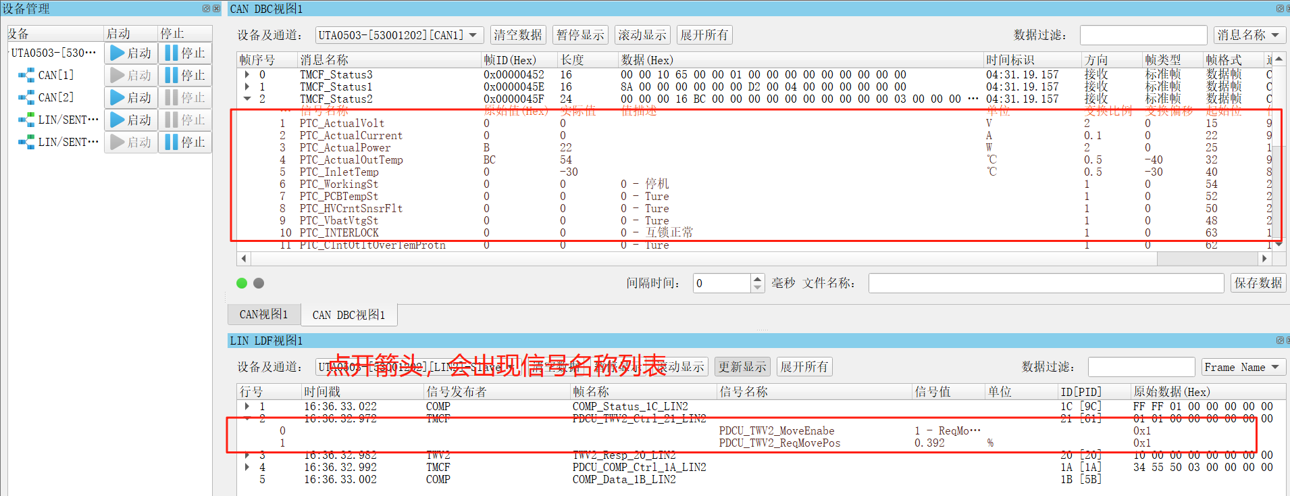Click the 文件名称 file name input field
The height and width of the screenshot is (496, 1290).
pyautogui.click(x=1046, y=283)
